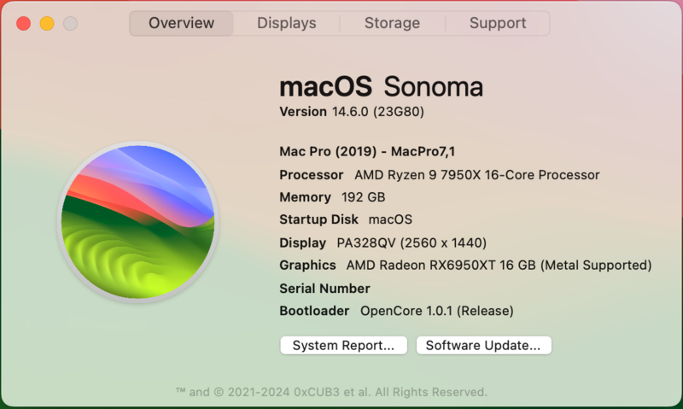Open the Displays tab
Screen dimensions: 683x409
(x=287, y=23)
